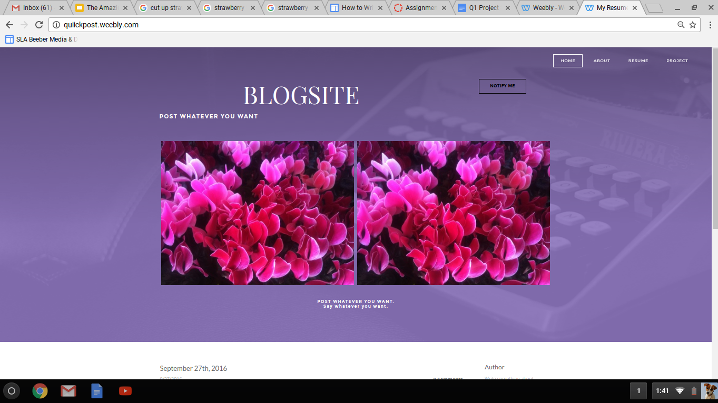718x403 pixels.
Task: Click the left flower image
Action: coord(258,213)
